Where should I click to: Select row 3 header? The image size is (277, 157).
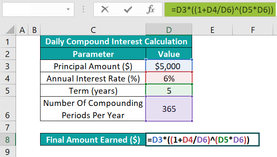pyautogui.click(x=8, y=66)
